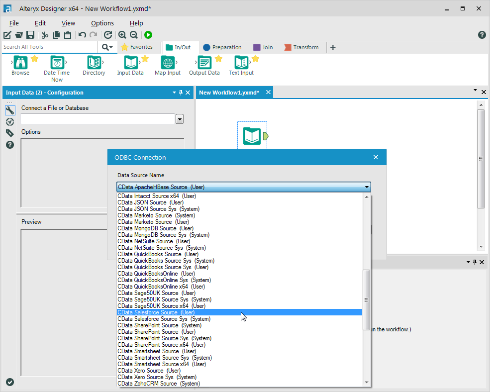Open the canvas tab list dropdown arrow
Screen dimensions: 490x392
(475, 91)
